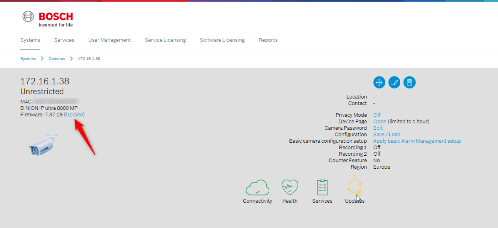Click Apply basic Alarm Management setup

click(x=417, y=141)
